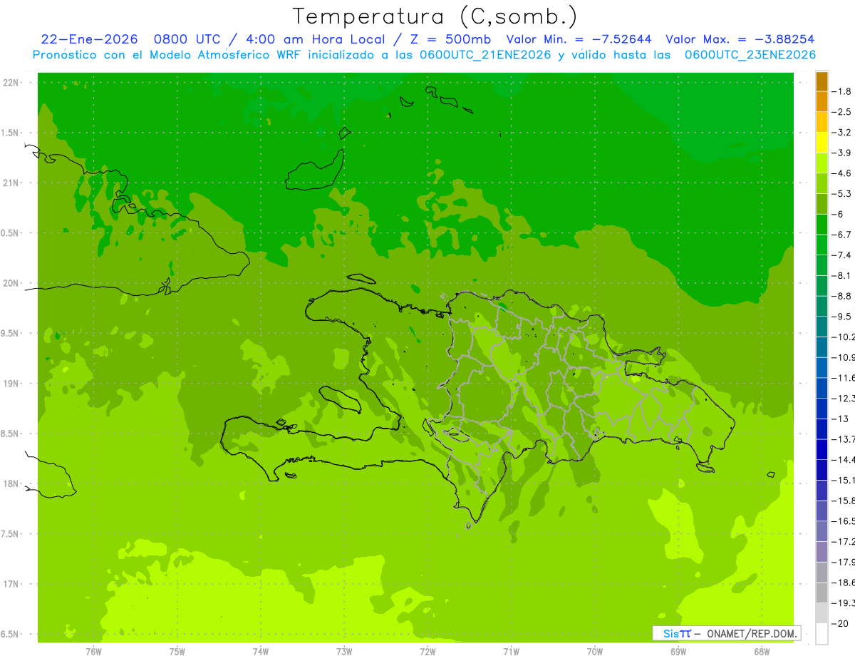Click the '21N' latitude label

(11, 183)
